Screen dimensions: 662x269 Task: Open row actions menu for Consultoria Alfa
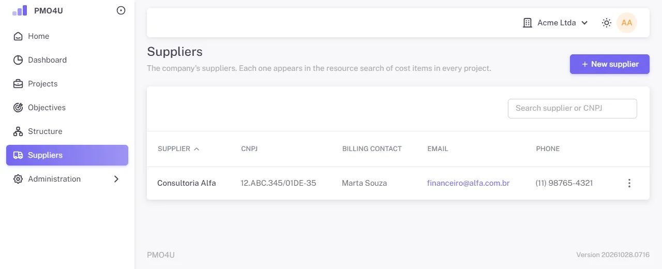coord(629,183)
